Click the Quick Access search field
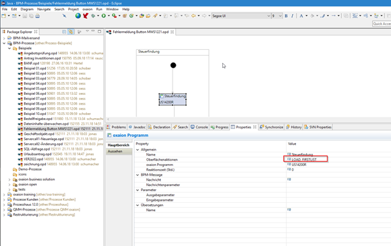The width and height of the screenshot is (391, 246). (381, 24)
